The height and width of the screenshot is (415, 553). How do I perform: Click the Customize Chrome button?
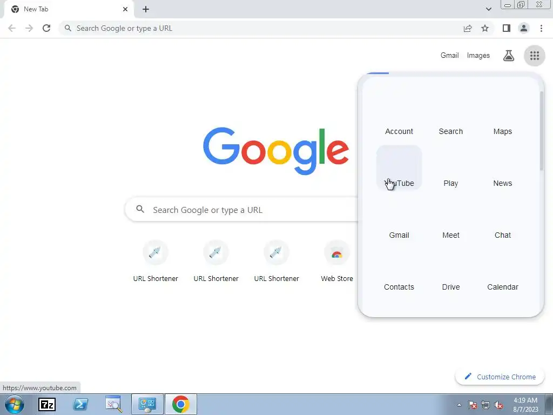point(500,377)
